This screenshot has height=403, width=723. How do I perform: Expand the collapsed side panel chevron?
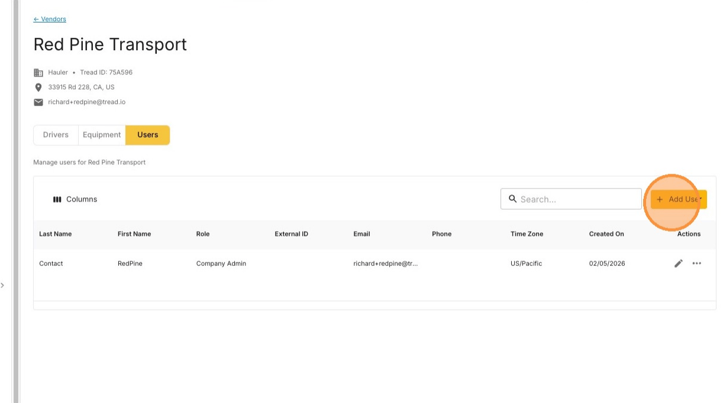pos(2,285)
